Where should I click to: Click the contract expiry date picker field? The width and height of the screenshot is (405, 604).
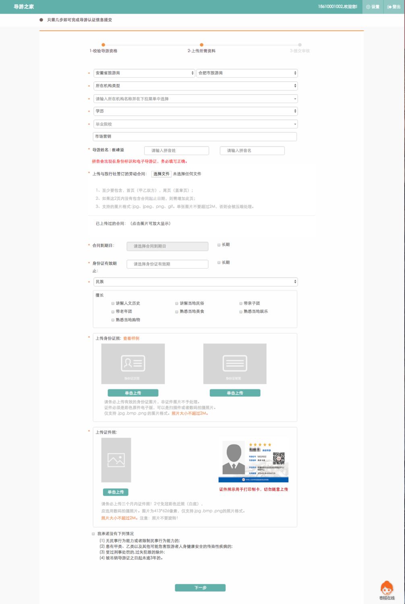click(x=167, y=246)
